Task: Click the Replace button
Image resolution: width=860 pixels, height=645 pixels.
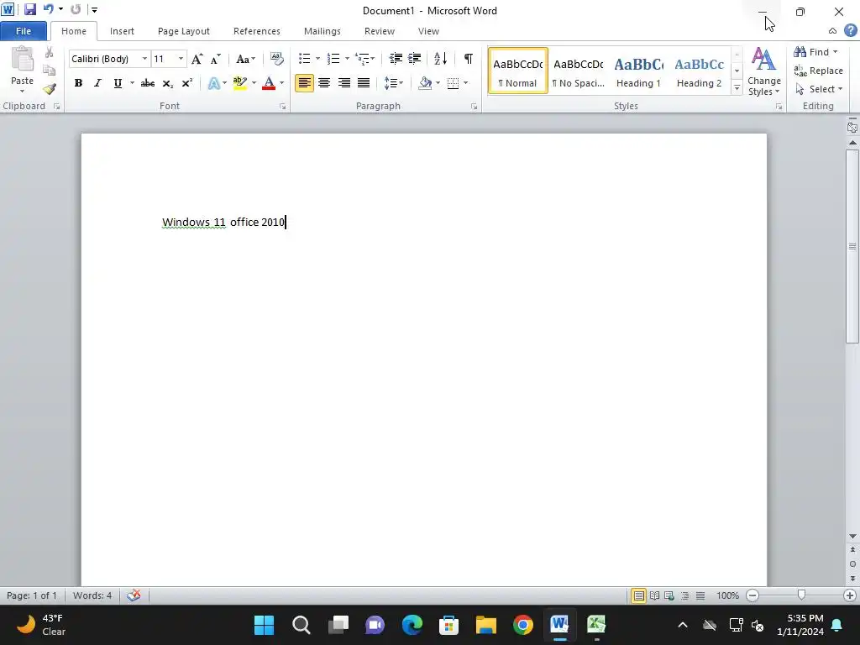Action: click(818, 71)
